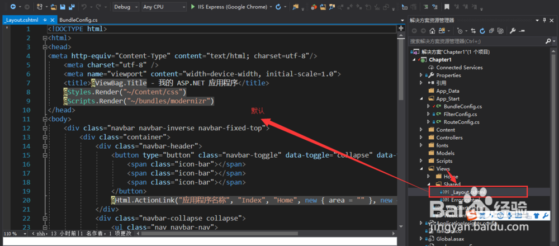Viewport: 559px width, 246px height.
Task: Click the Solution Explorer home icon
Action: coord(432,31)
